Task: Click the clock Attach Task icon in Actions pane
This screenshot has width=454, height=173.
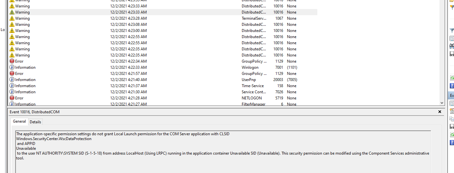Action: point(452,111)
